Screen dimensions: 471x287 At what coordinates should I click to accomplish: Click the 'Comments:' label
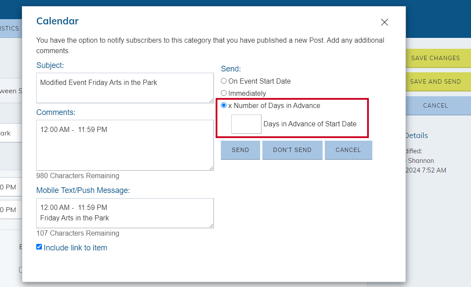pyautogui.click(x=56, y=112)
